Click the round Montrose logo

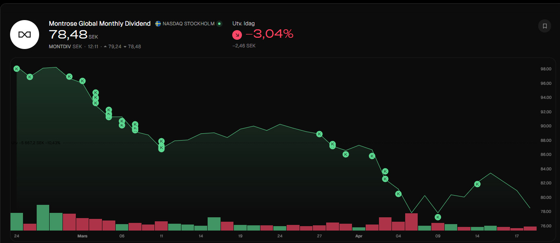25,35
